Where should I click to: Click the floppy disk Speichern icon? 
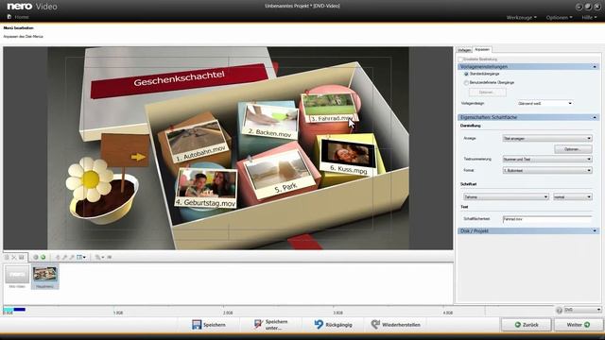[197, 325]
